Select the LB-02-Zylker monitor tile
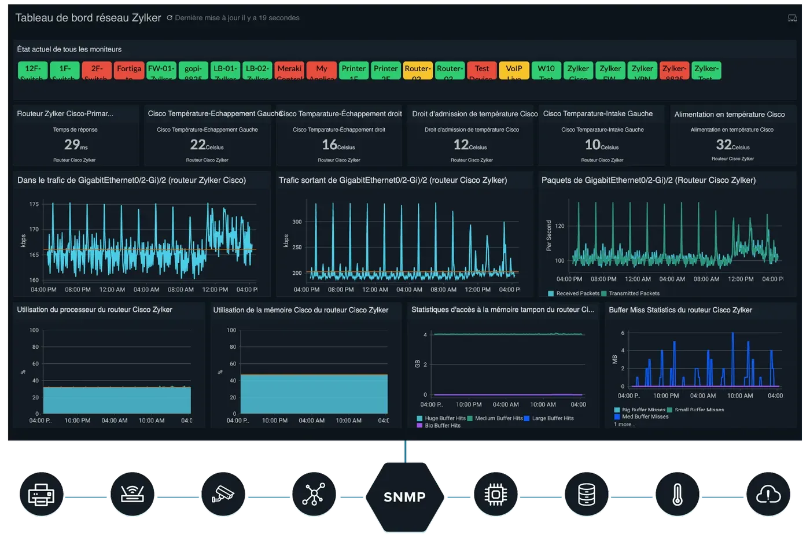The height and width of the screenshot is (549, 810). [x=257, y=70]
